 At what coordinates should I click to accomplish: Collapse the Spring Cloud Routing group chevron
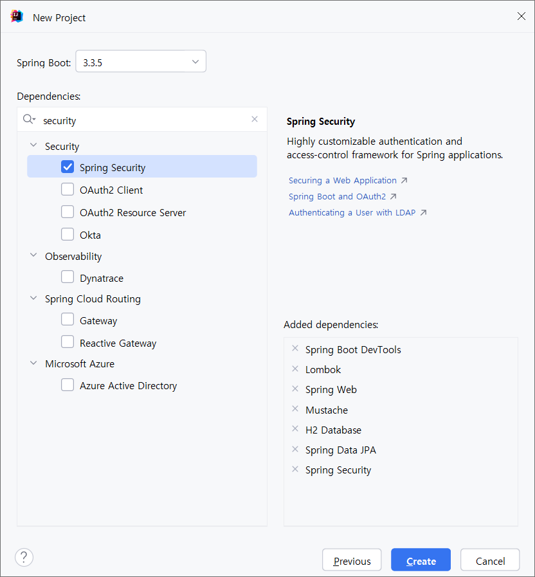[x=33, y=298]
